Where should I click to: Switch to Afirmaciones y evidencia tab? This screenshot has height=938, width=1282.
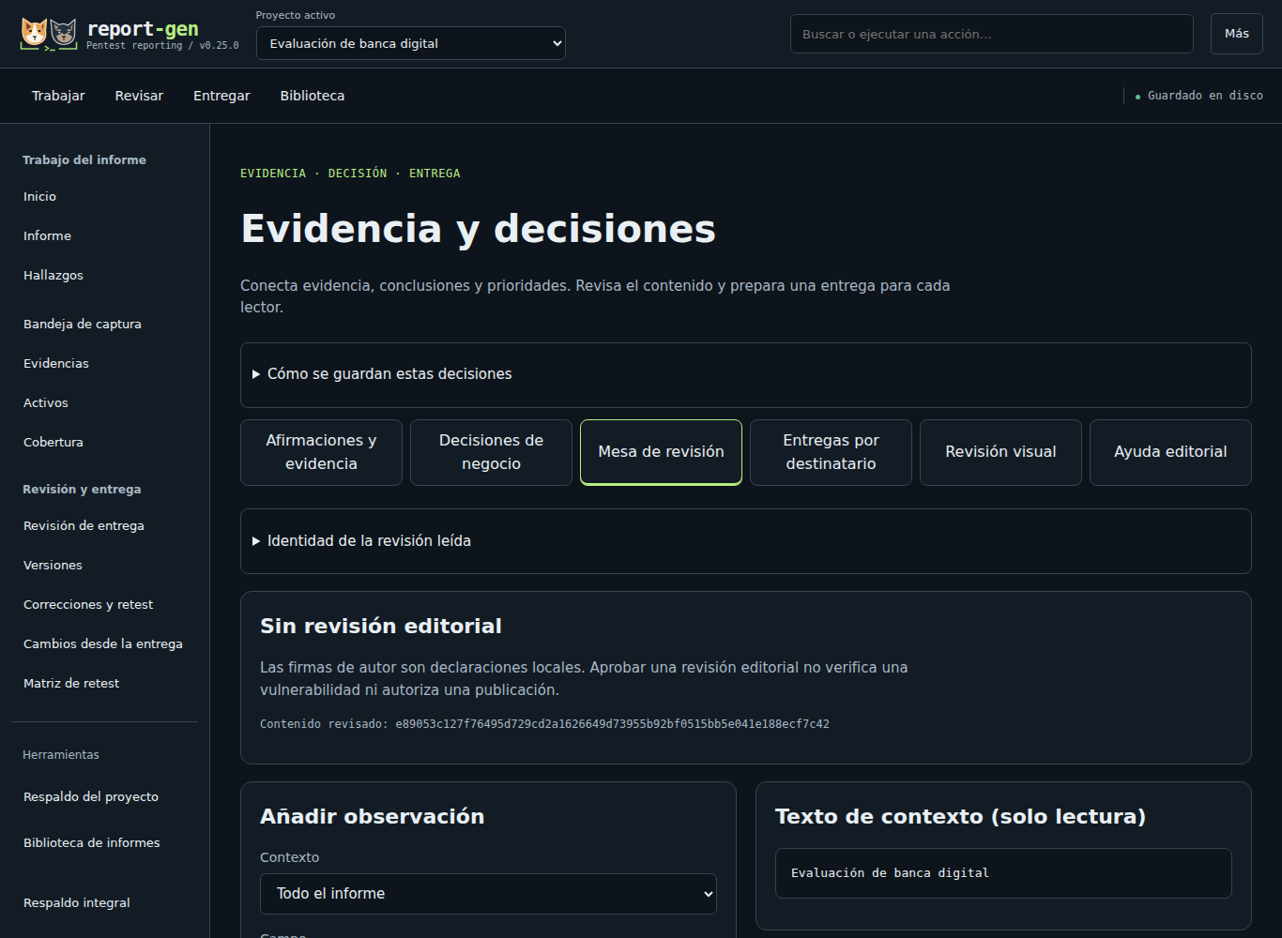click(321, 452)
